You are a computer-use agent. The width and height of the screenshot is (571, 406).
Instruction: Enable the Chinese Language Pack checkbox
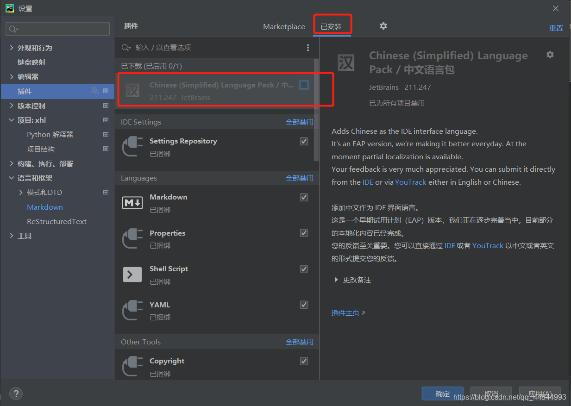coord(304,85)
